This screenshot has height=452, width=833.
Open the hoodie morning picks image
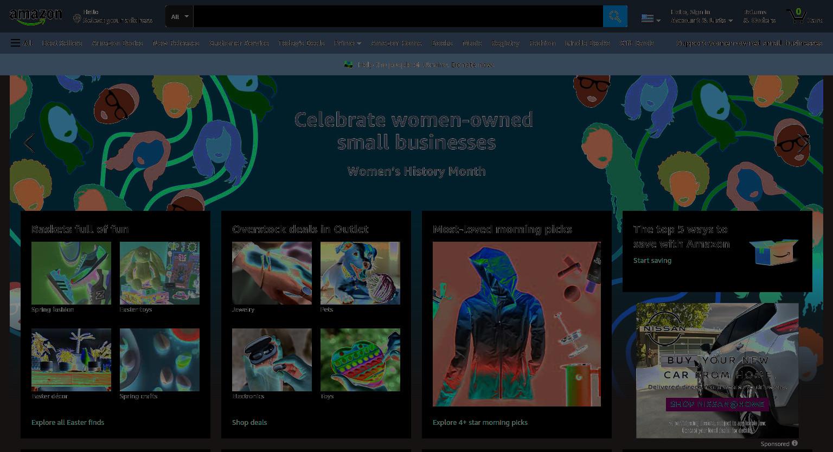coord(517,324)
